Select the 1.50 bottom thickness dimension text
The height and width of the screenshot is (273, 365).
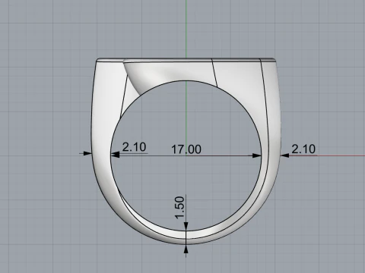(x=179, y=208)
